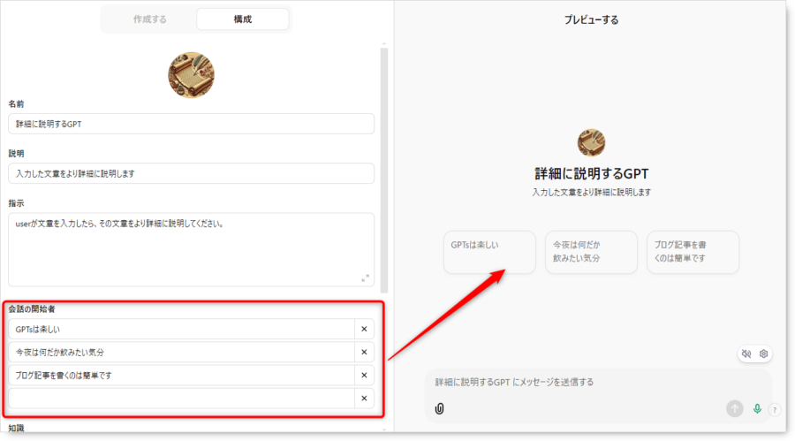Select the 構成 tab

click(x=242, y=19)
